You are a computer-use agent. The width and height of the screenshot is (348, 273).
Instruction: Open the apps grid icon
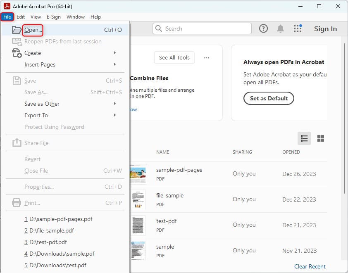[298, 28]
